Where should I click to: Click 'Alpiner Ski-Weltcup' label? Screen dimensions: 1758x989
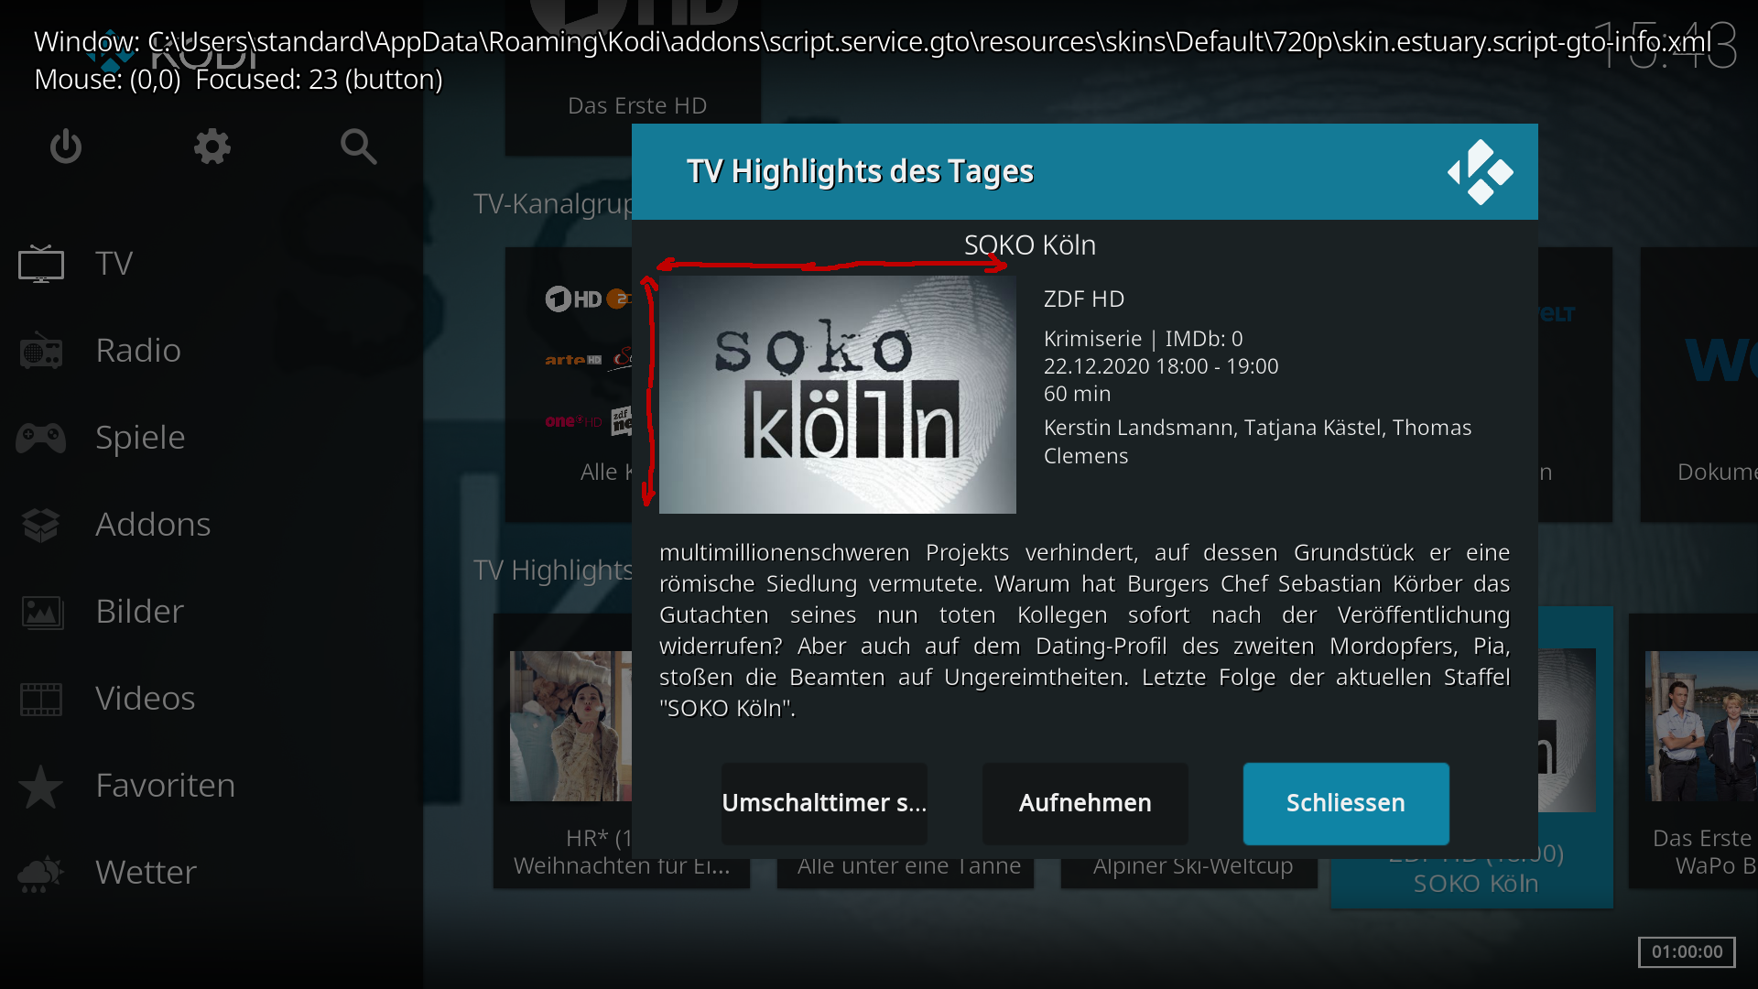tap(1193, 866)
